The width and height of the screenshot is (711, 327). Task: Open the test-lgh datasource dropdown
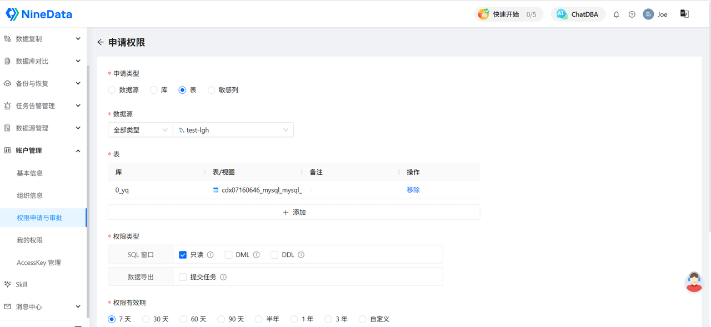click(x=233, y=130)
